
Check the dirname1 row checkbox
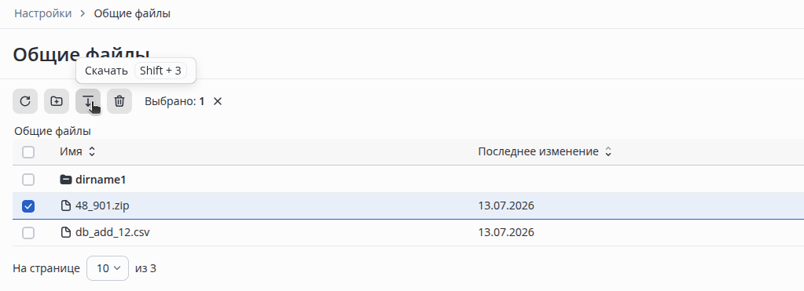pyautogui.click(x=28, y=180)
